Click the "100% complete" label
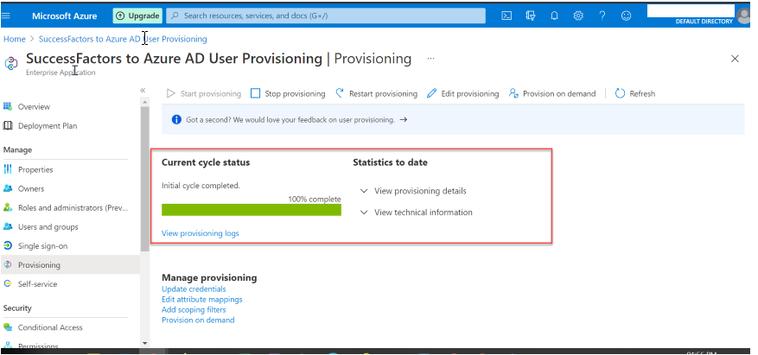758x355 pixels. pyautogui.click(x=315, y=199)
